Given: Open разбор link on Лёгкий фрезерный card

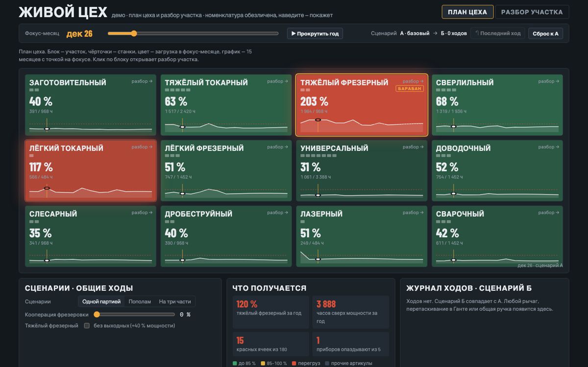Looking at the screenshot, I should coord(278,147).
